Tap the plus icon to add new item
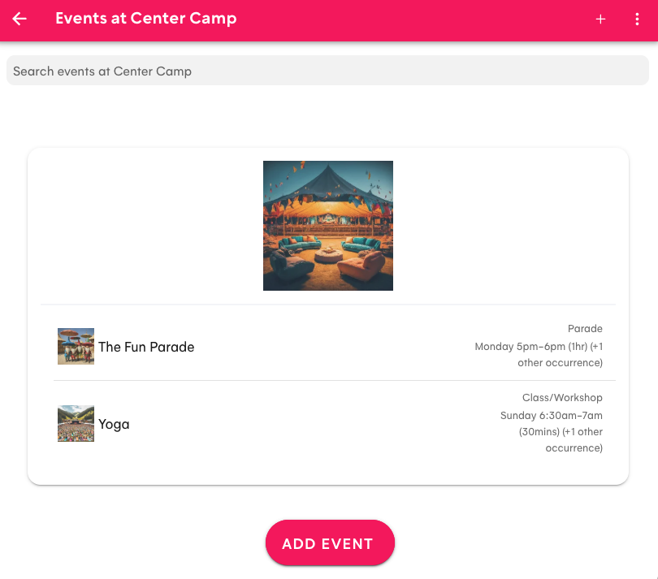This screenshot has height=579, width=658. point(600,19)
